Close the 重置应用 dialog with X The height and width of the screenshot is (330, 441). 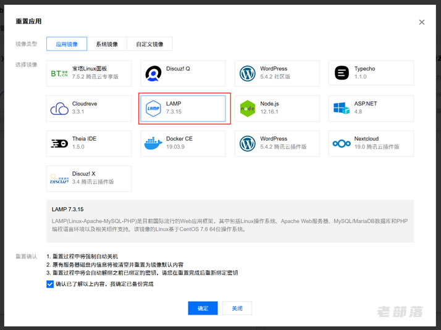(422, 22)
